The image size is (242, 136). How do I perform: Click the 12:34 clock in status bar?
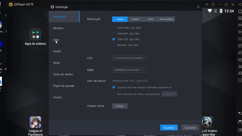pos(229,11)
